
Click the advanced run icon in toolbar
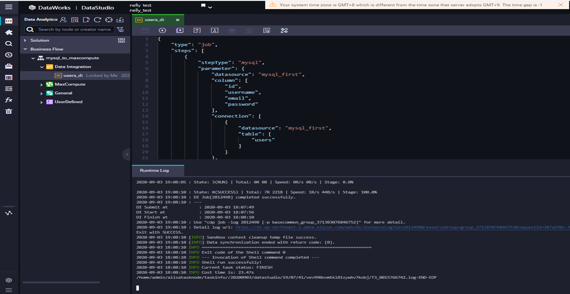pos(179,31)
